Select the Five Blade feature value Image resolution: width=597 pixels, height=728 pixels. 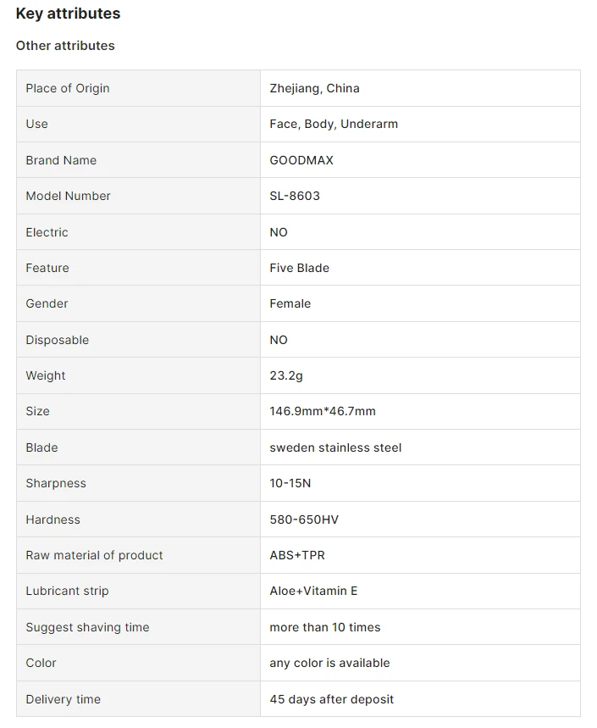[x=300, y=268]
